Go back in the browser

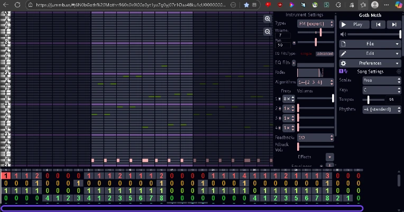coord(5,5)
